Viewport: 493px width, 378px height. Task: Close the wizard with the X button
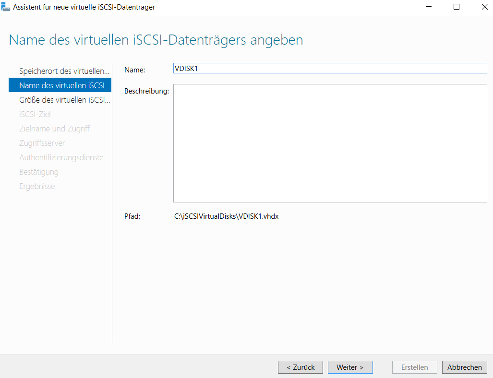click(x=483, y=7)
